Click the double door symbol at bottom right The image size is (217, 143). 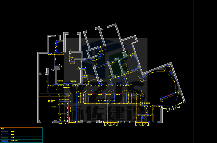(x=141, y=124)
